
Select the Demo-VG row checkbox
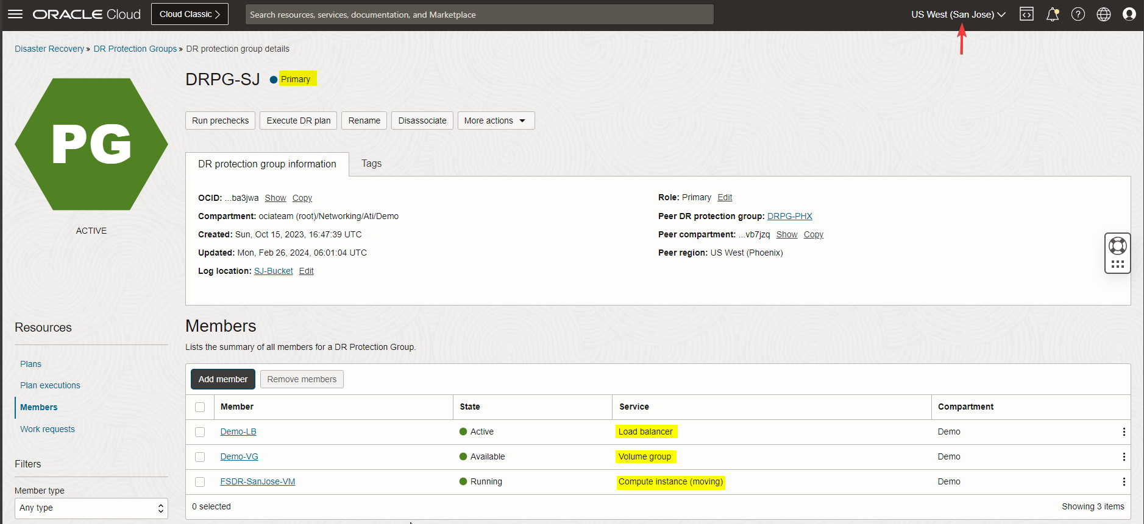pyautogui.click(x=200, y=457)
